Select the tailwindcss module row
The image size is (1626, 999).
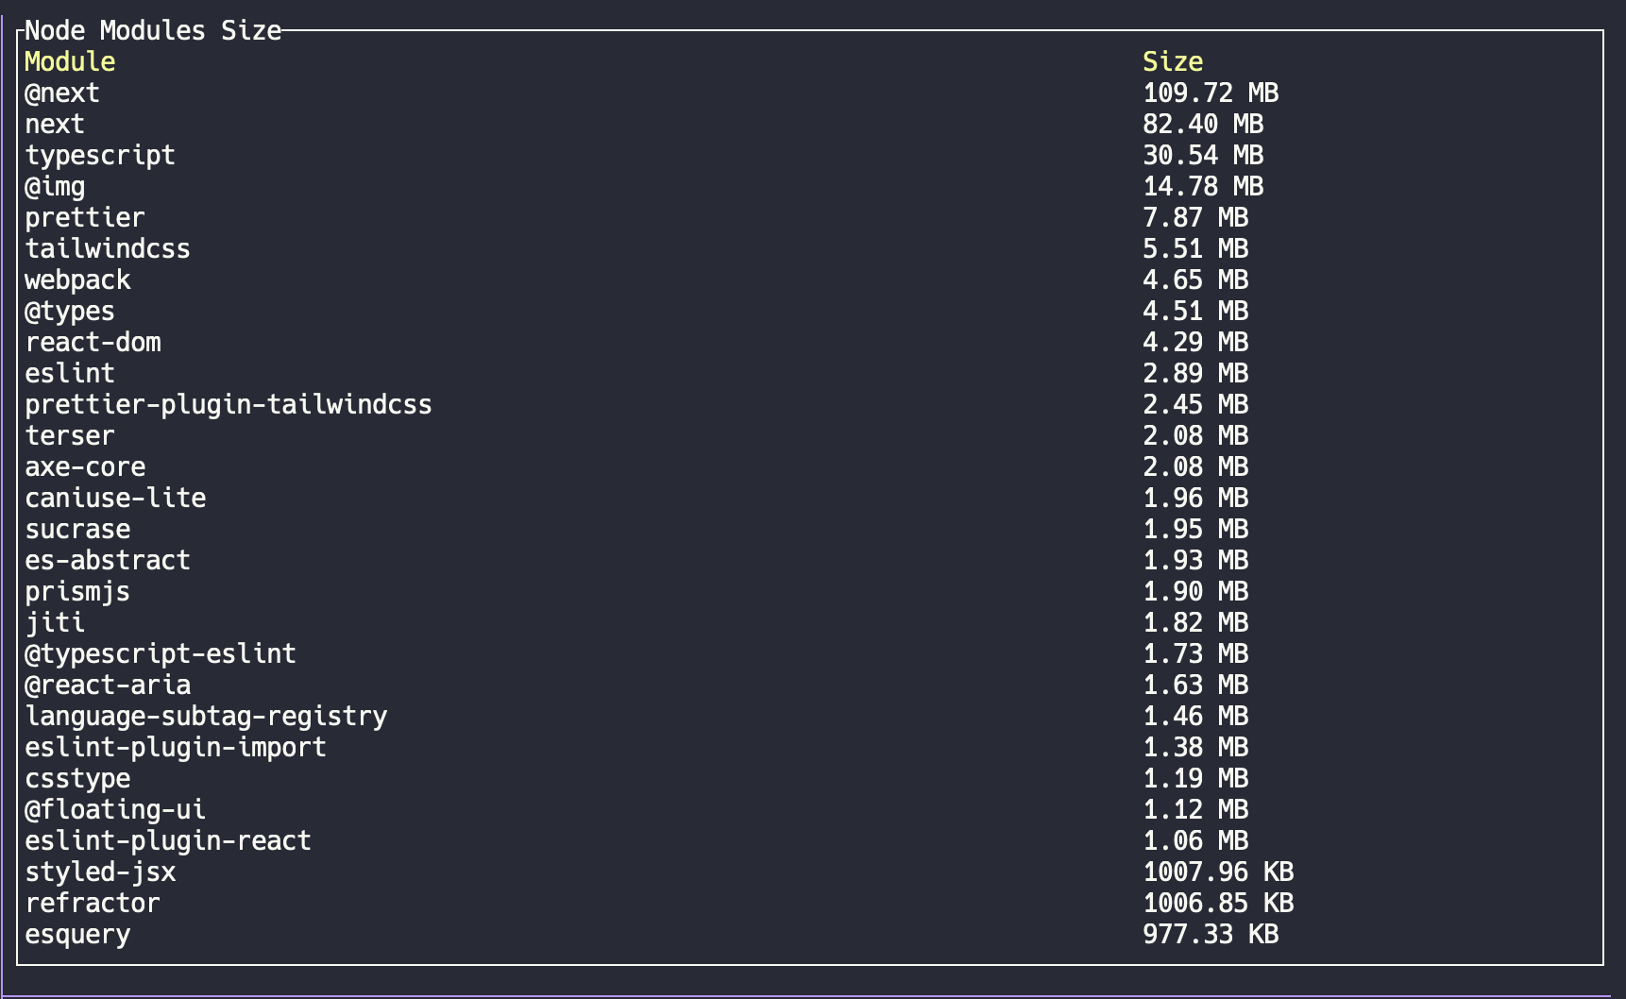click(x=810, y=249)
